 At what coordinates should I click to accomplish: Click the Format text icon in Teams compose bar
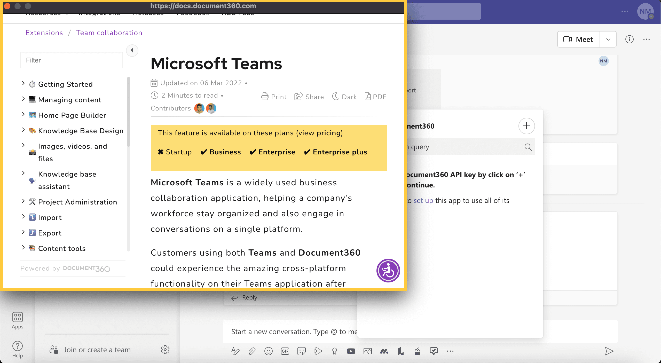pyautogui.click(x=235, y=351)
